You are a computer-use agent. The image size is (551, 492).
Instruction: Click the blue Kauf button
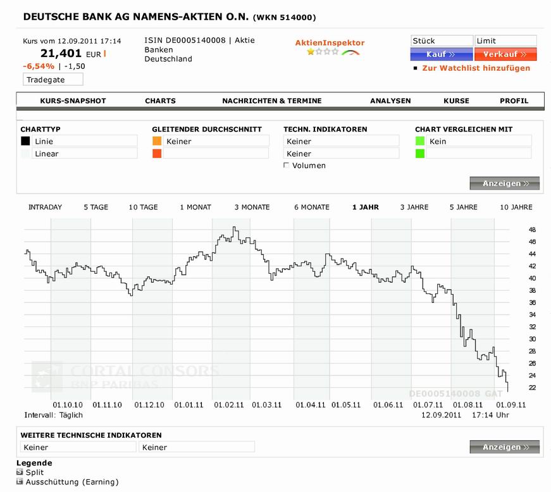pos(442,54)
